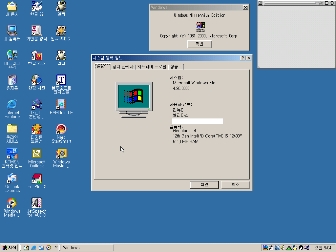Click the speaker volume tray icon
The image size is (336, 252).
282,248
